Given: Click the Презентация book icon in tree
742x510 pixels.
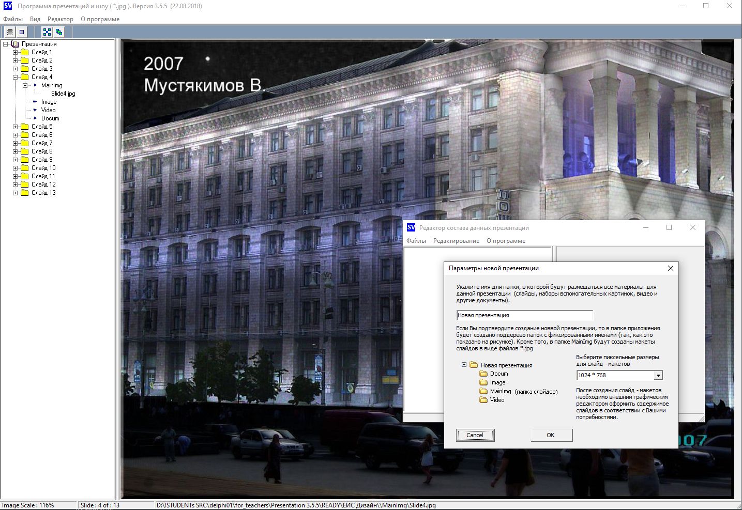Looking at the screenshot, I should click(x=15, y=44).
